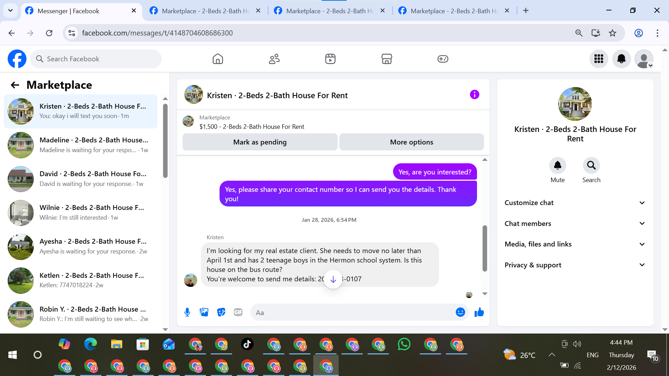Open the Friends icon in top navigation
Viewport: 669px width, 376px height.
[x=274, y=59]
